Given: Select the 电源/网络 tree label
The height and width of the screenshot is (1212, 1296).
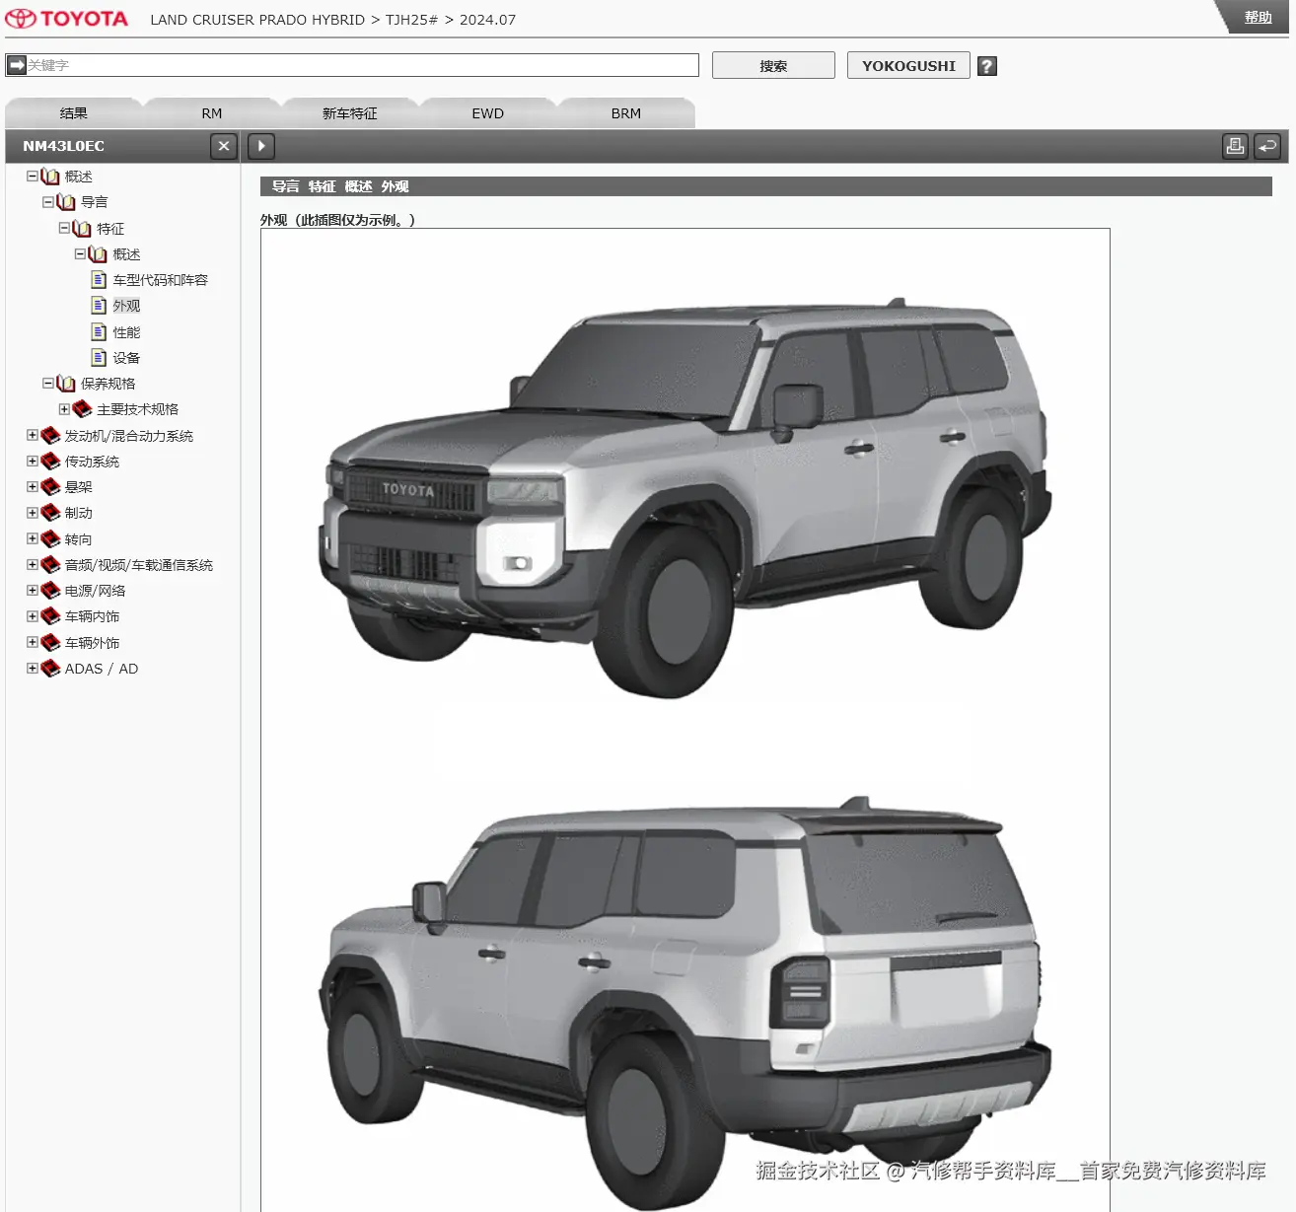Looking at the screenshot, I should pos(95,591).
